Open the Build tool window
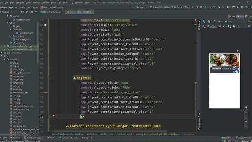 (x=74, y=138)
